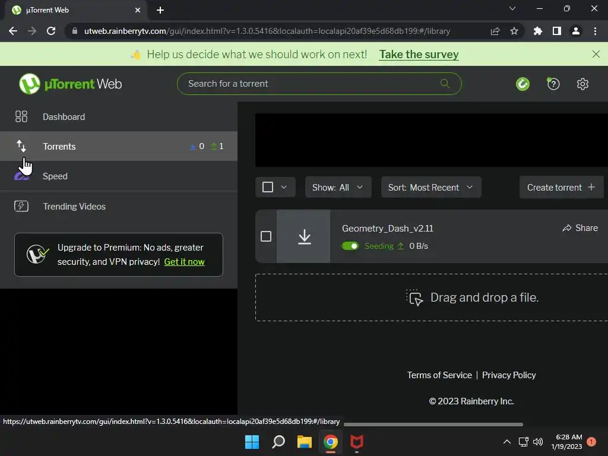Click the horizontal scrollbar at the bottom

[433, 424]
